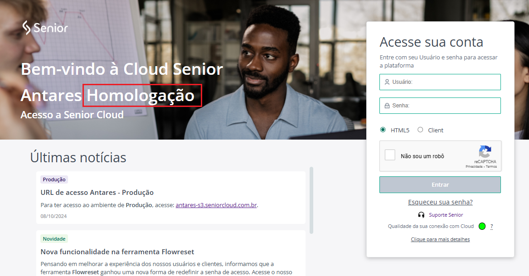Viewport: 529px width, 276px height.
Task: Click the padlock icon in Senha field
Action: (387, 106)
